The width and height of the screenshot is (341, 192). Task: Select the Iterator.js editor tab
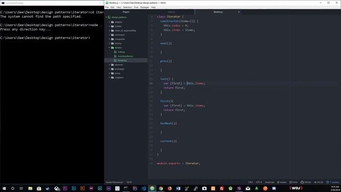(218, 12)
